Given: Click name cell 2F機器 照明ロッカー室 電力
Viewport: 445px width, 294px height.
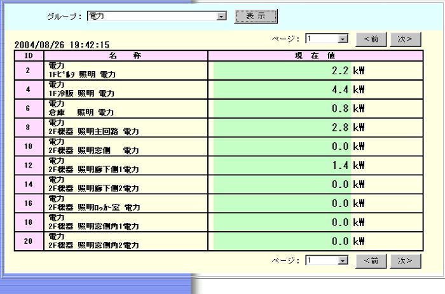Looking at the screenshot, I should [x=126, y=203].
